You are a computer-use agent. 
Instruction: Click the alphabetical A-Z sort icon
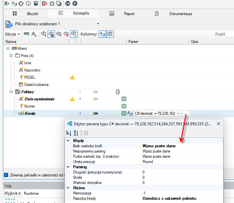[76, 133]
